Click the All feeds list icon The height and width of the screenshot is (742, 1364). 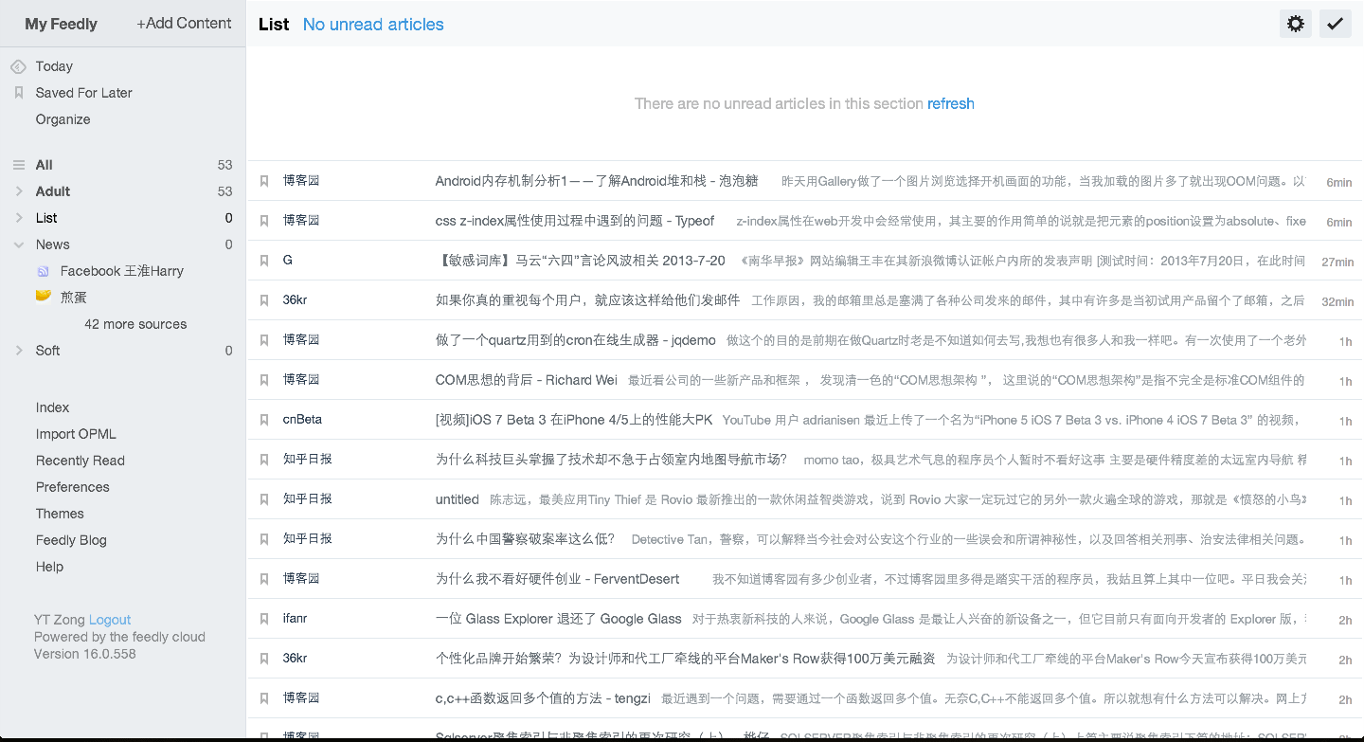click(x=20, y=164)
